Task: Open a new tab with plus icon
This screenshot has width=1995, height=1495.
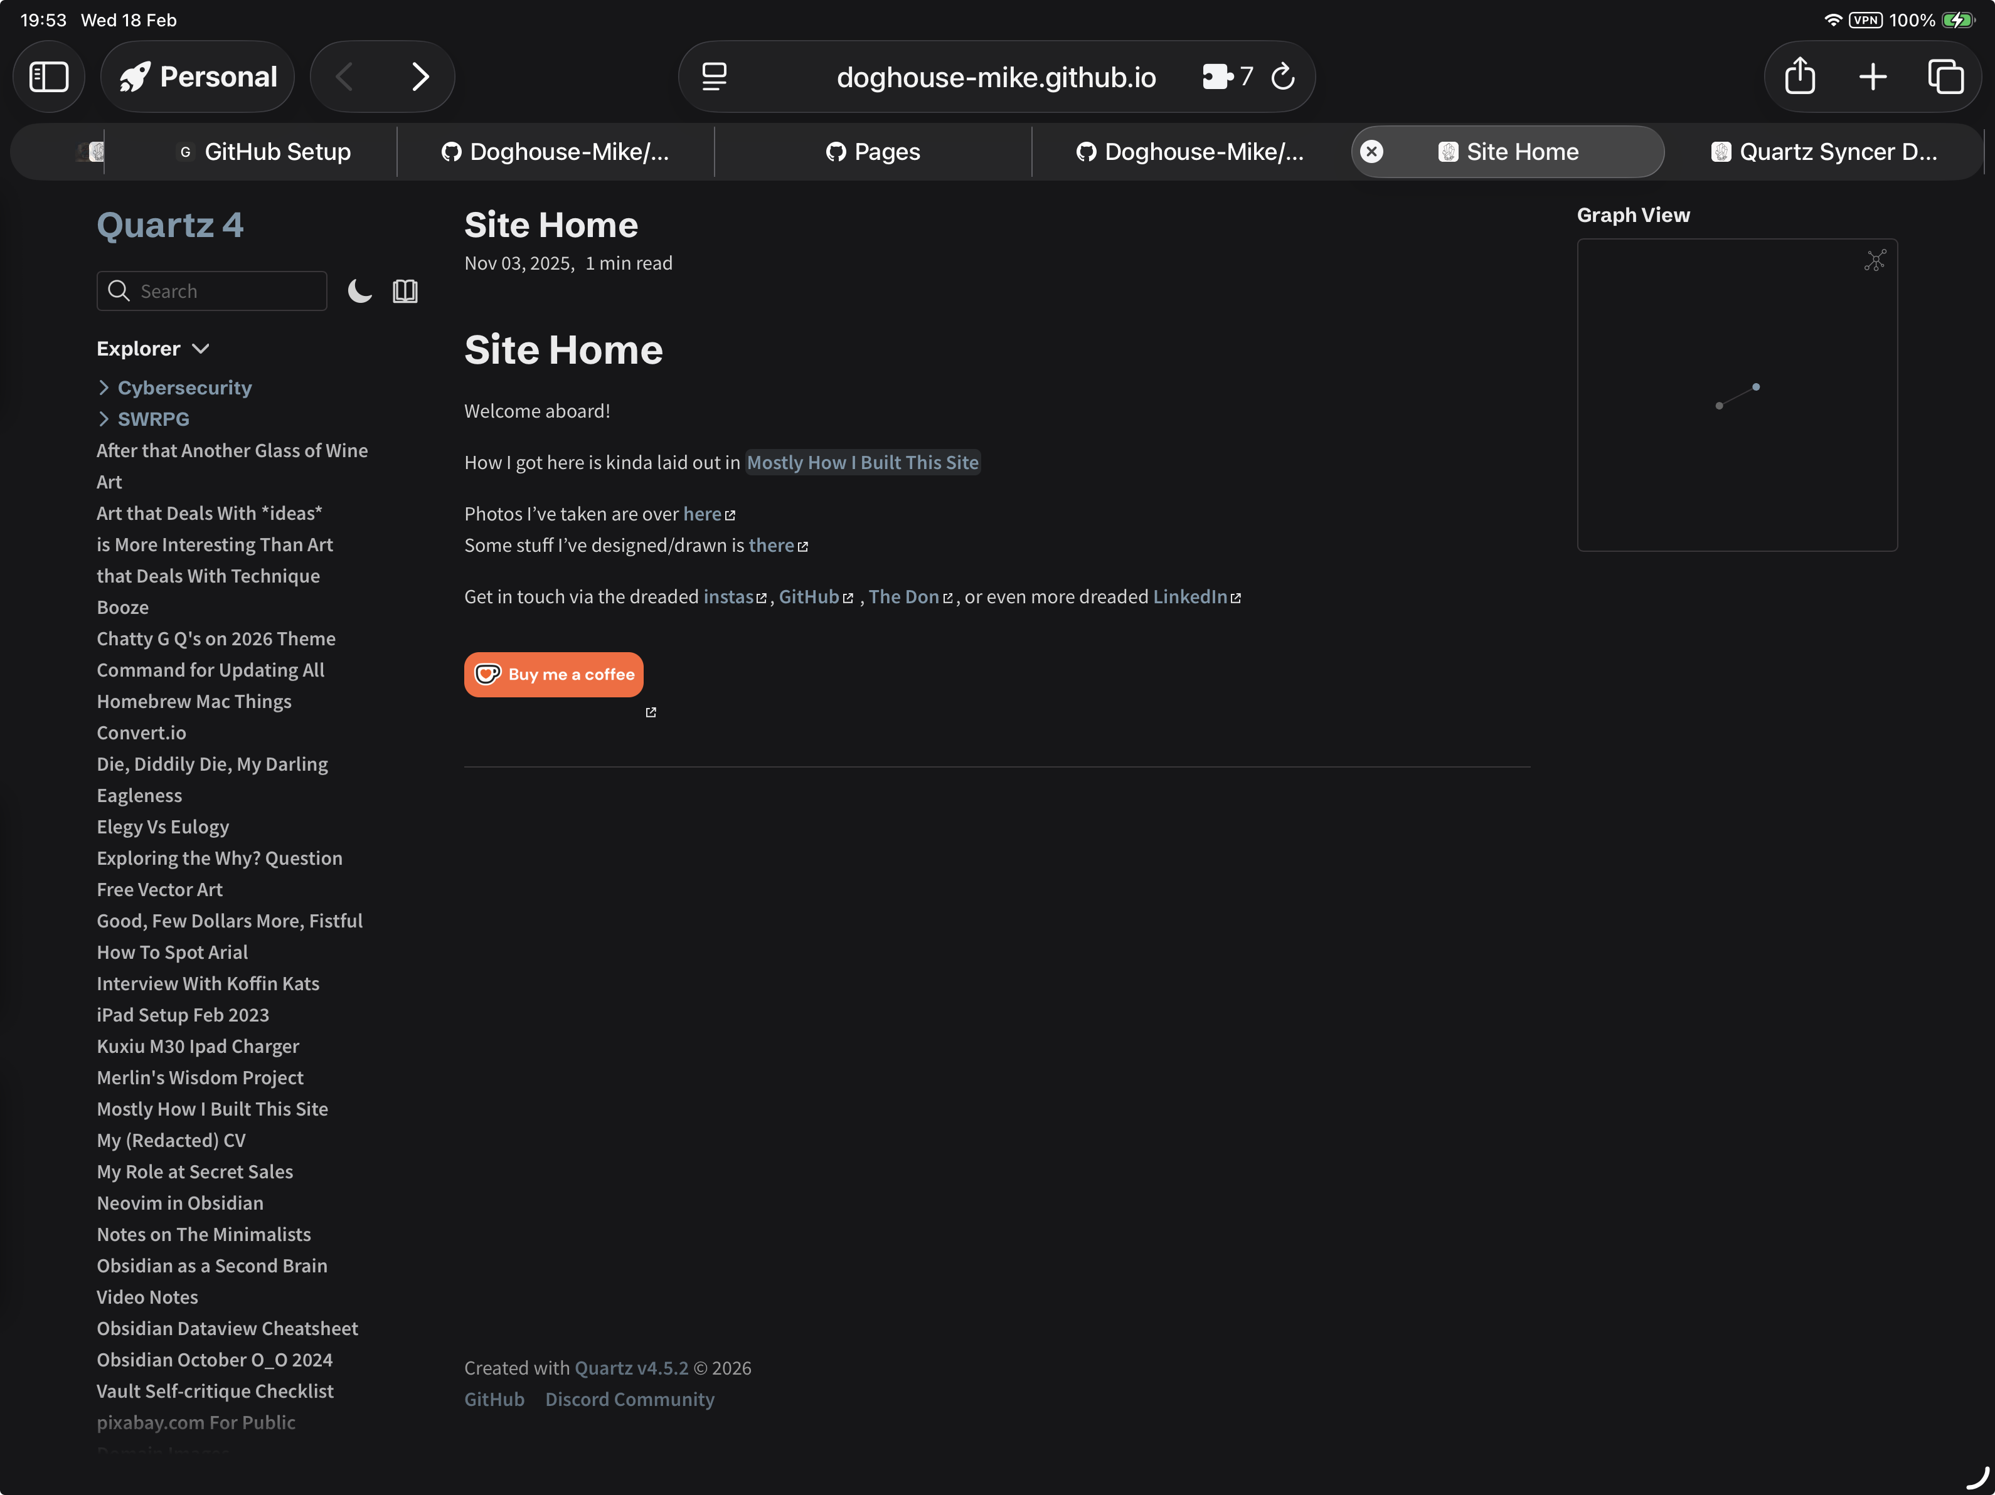Action: coord(1872,77)
